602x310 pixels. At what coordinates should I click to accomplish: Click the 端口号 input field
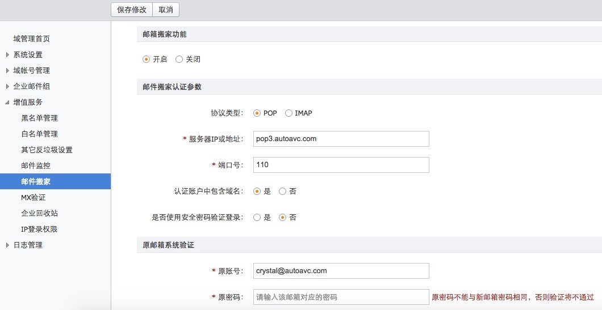click(341, 165)
